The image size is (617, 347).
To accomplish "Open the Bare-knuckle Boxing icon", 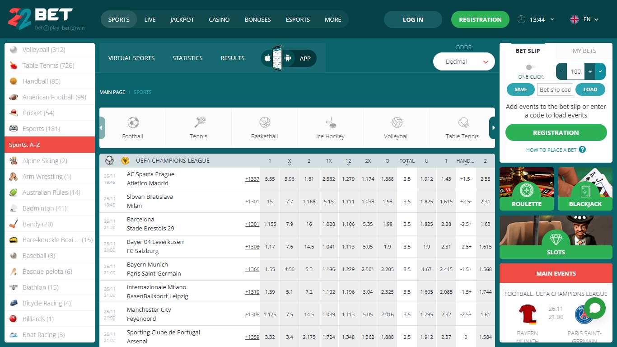I will (x=14, y=240).
